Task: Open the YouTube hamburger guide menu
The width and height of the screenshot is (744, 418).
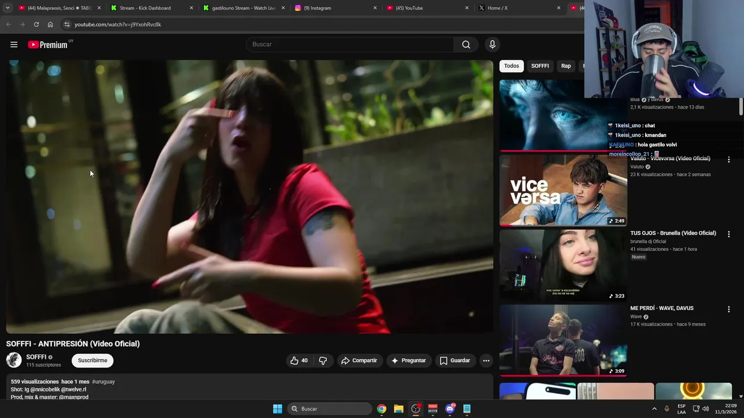Action: tap(14, 45)
